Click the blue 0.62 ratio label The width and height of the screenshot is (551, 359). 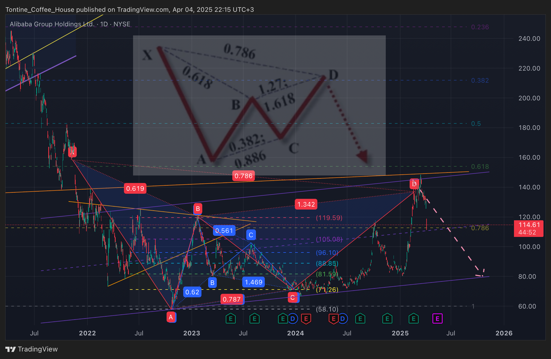point(192,292)
